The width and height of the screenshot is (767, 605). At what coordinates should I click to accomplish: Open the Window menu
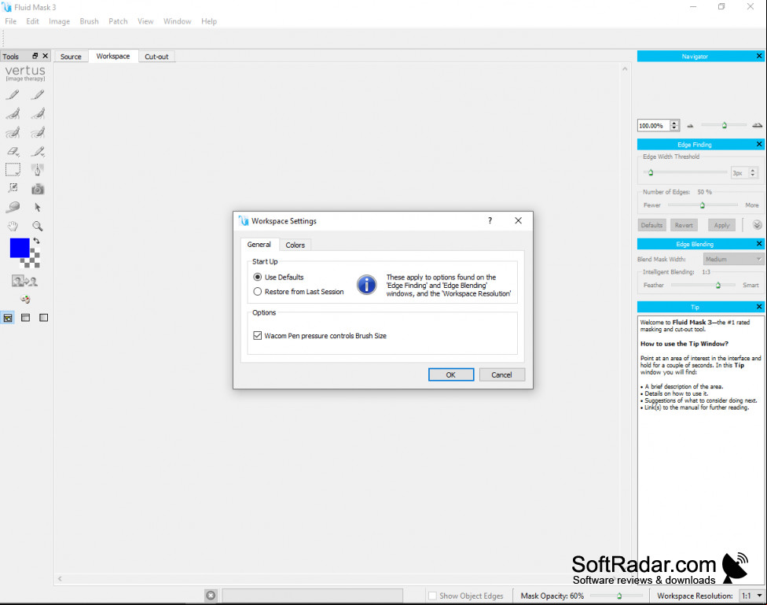pyautogui.click(x=177, y=21)
